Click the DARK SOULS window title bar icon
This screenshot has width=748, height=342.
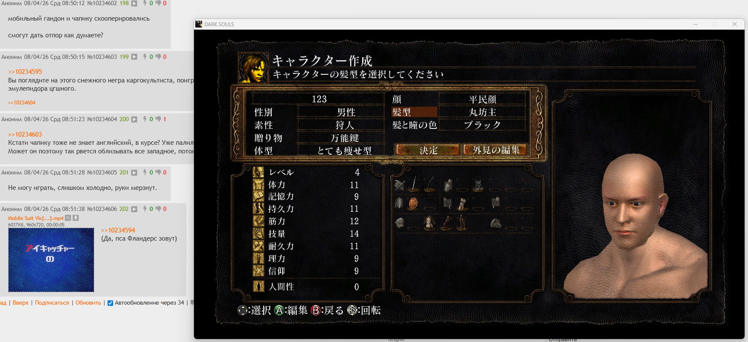click(x=199, y=24)
